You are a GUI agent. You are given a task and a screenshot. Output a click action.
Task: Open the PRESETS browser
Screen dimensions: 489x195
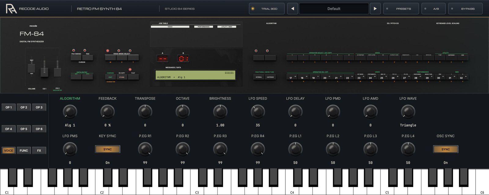click(401, 9)
